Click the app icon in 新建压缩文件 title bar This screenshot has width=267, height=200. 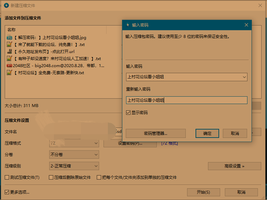click(x=6, y=5)
